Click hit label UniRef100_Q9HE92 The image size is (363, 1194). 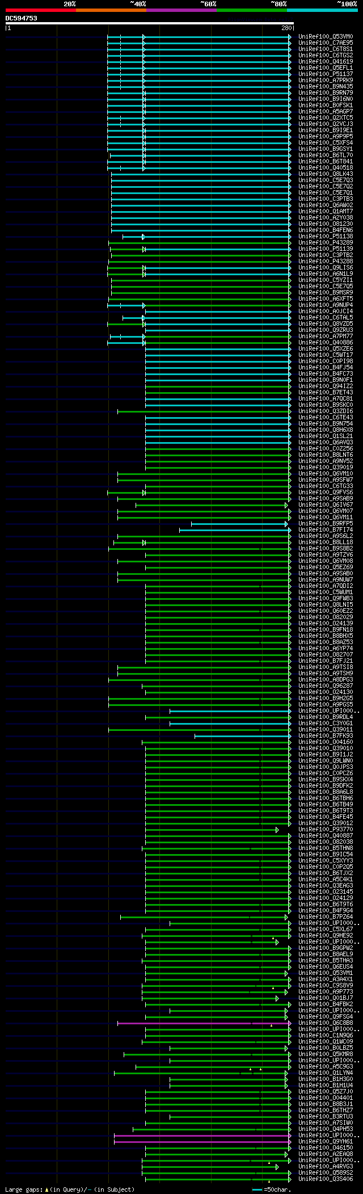[326, 935]
